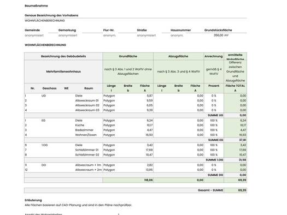
Task: Click the Grundfläche column header
Action: 128,56
